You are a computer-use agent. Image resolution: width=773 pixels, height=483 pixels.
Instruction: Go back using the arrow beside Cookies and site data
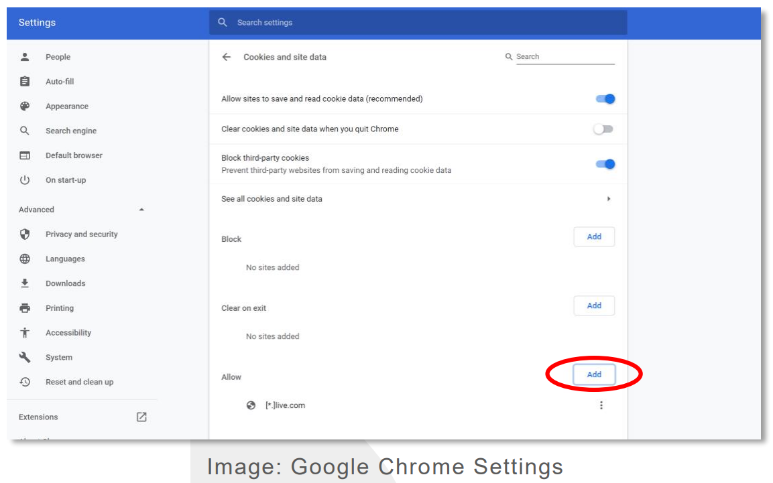coord(227,57)
